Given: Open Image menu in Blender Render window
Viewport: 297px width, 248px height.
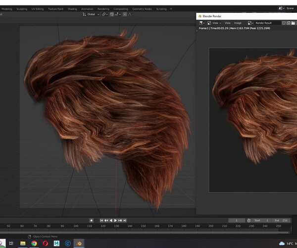Looking at the screenshot, I should click(x=238, y=23).
